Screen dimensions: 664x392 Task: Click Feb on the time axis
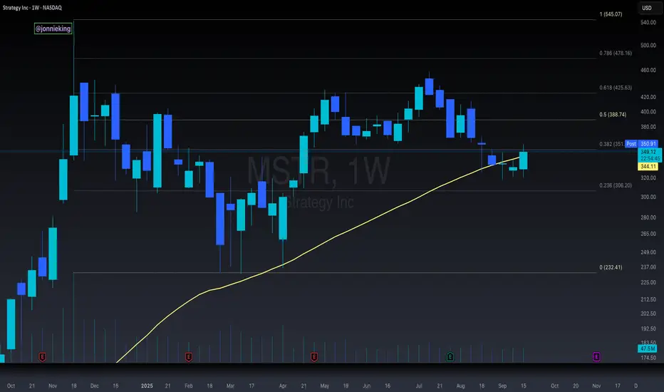tap(189, 386)
